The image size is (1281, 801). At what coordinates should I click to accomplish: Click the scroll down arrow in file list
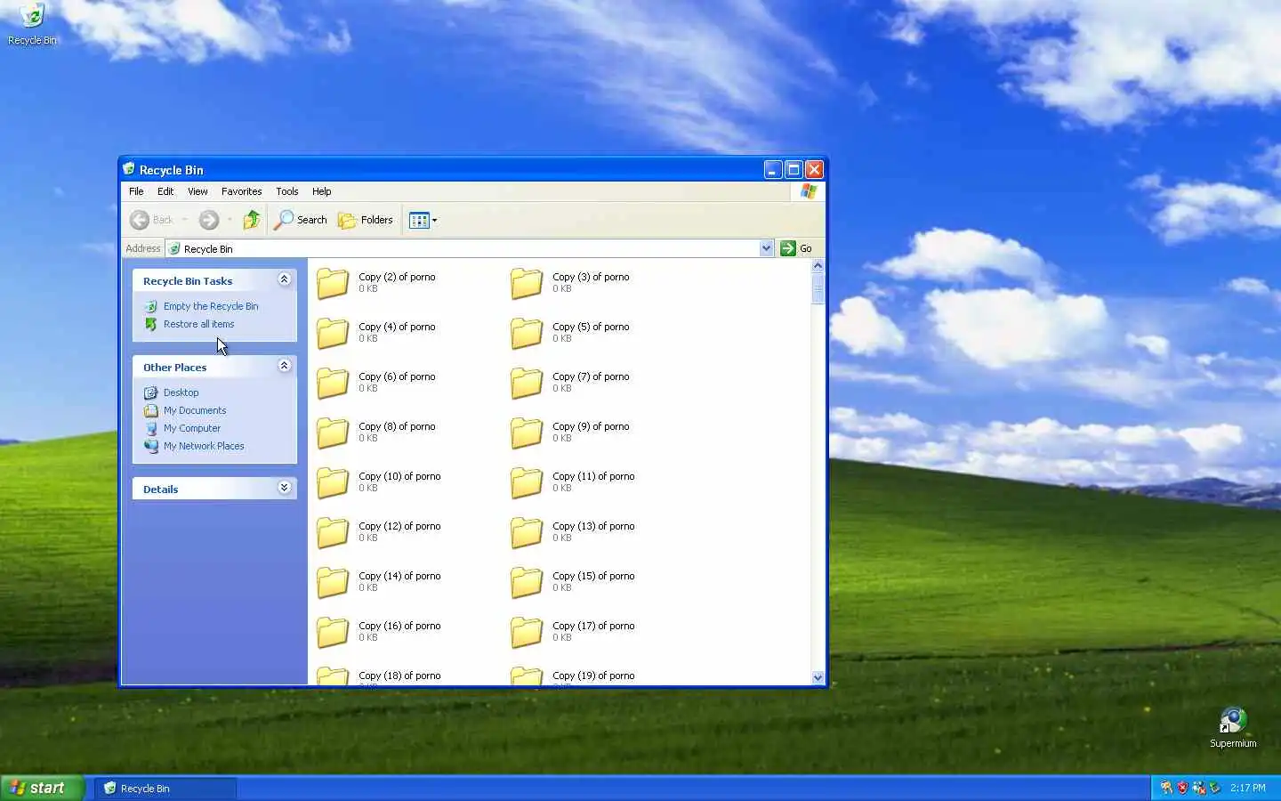coord(818,677)
